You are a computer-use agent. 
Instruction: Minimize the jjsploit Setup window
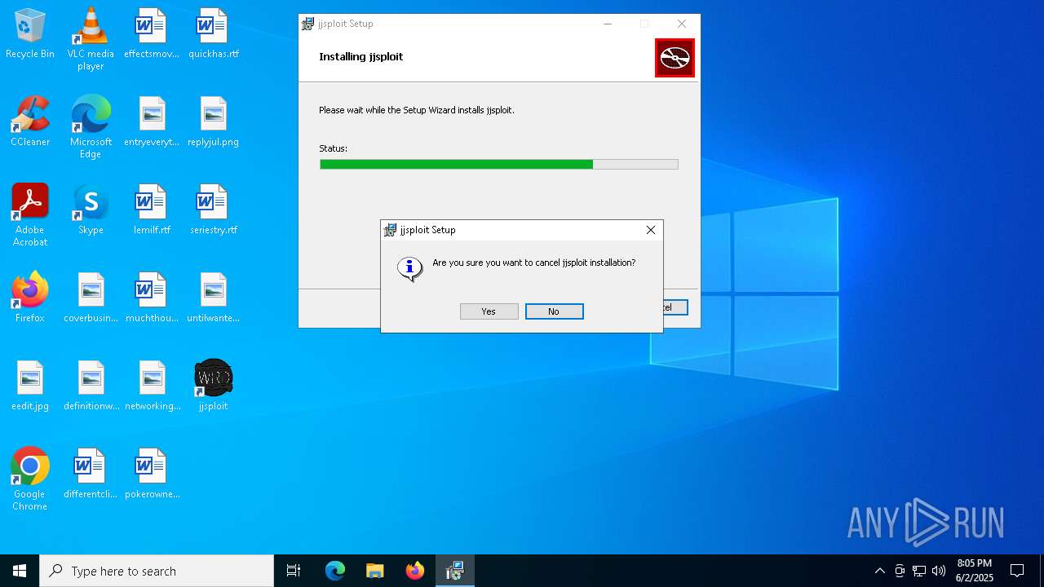pyautogui.click(x=607, y=24)
